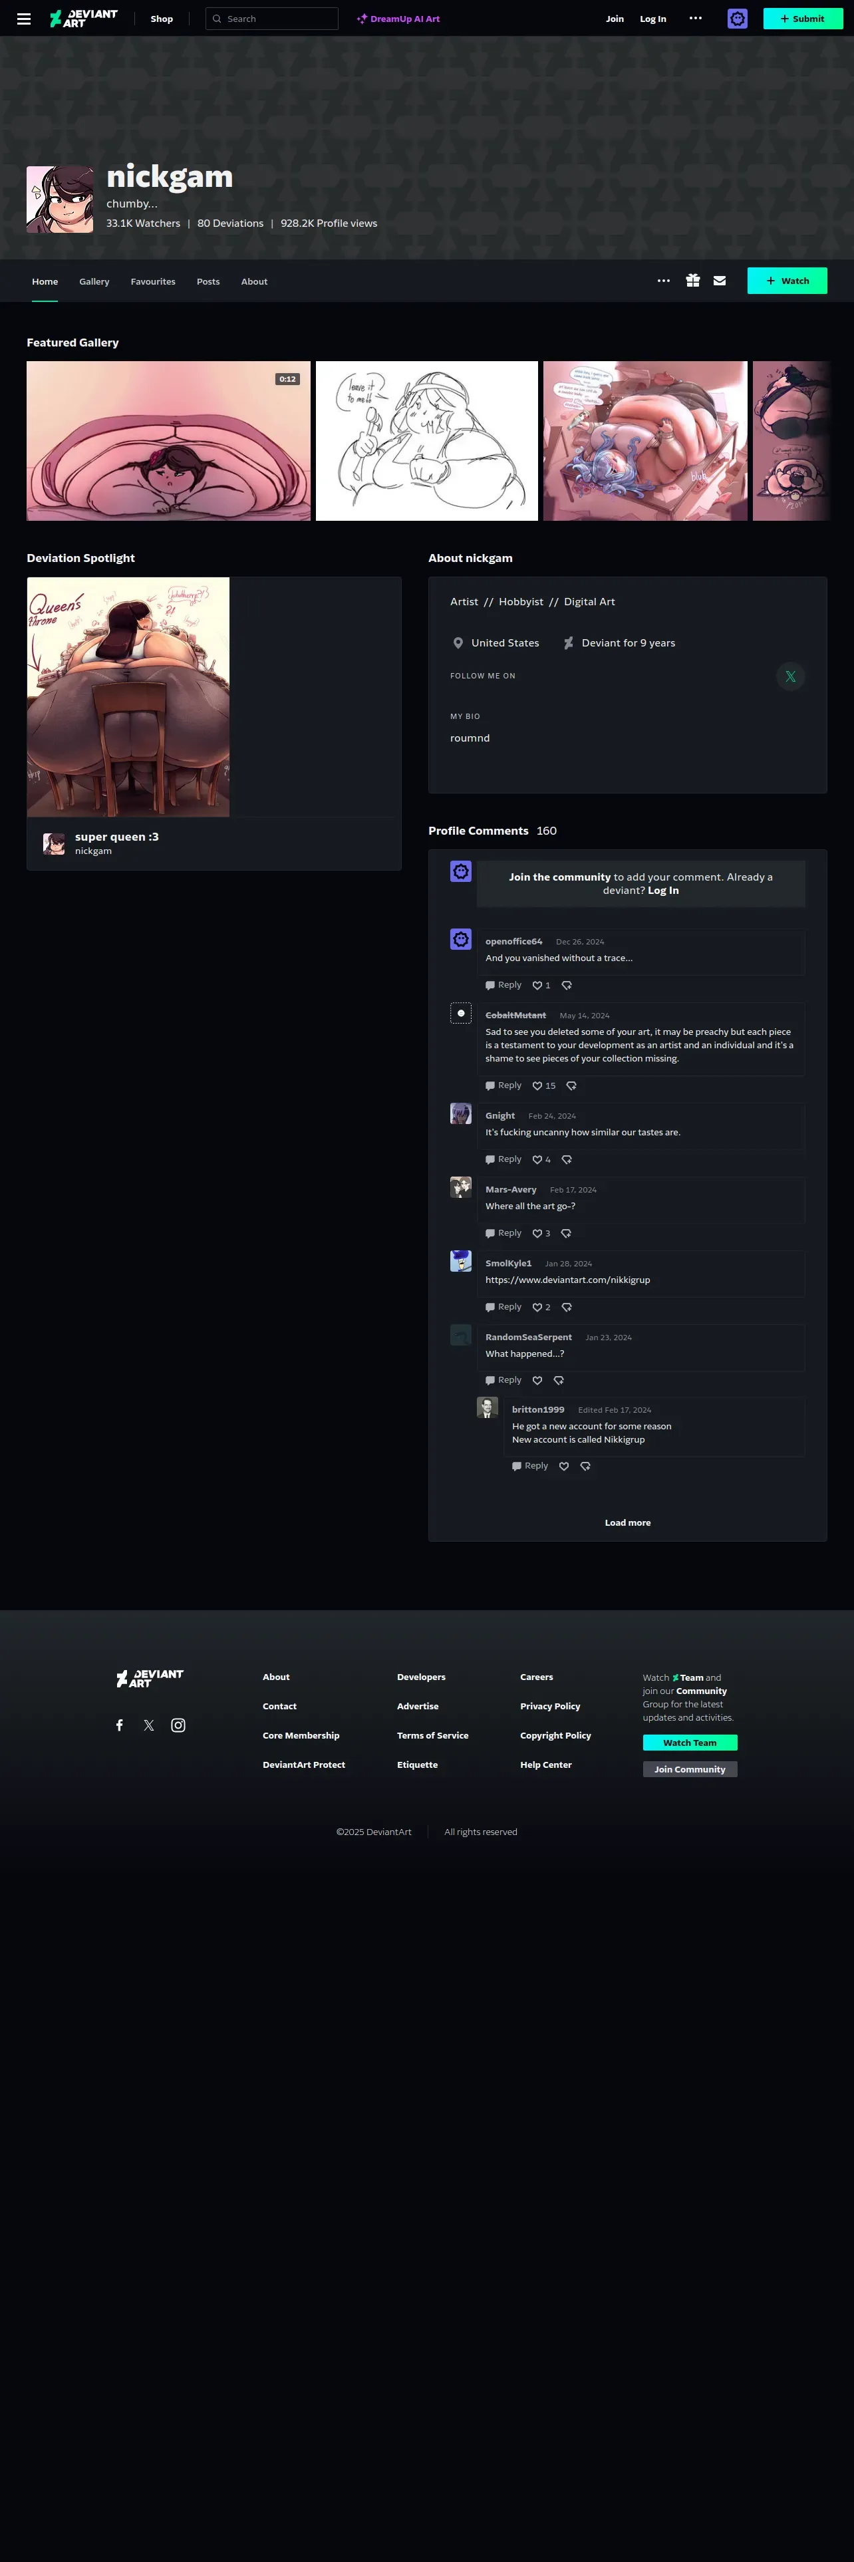854x2562 pixels.
Task: Switch to the Favourites tab
Action: [153, 281]
